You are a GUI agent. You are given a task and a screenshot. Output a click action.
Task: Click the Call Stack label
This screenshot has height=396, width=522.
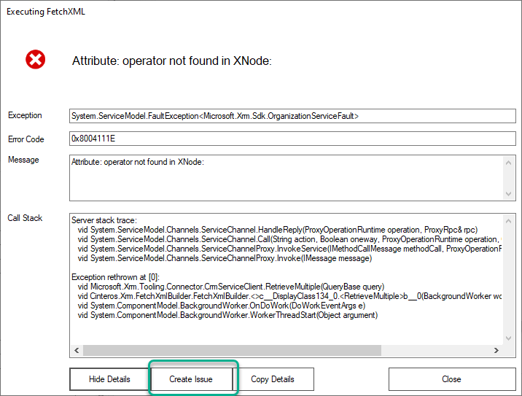pyautogui.click(x=25, y=218)
